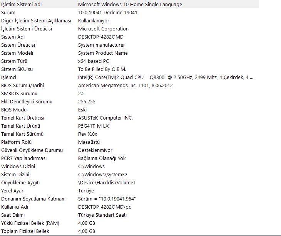Click the value '255.255'

tap(87, 101)
